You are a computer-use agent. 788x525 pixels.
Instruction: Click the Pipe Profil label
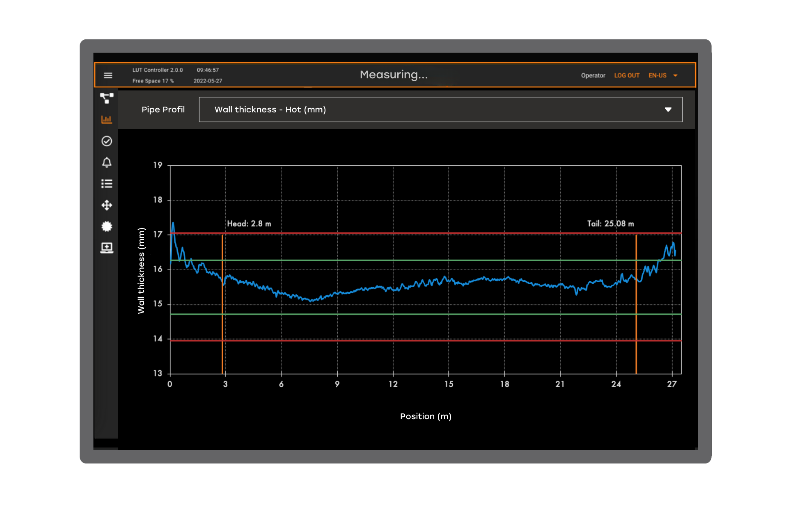click(163, 110)
